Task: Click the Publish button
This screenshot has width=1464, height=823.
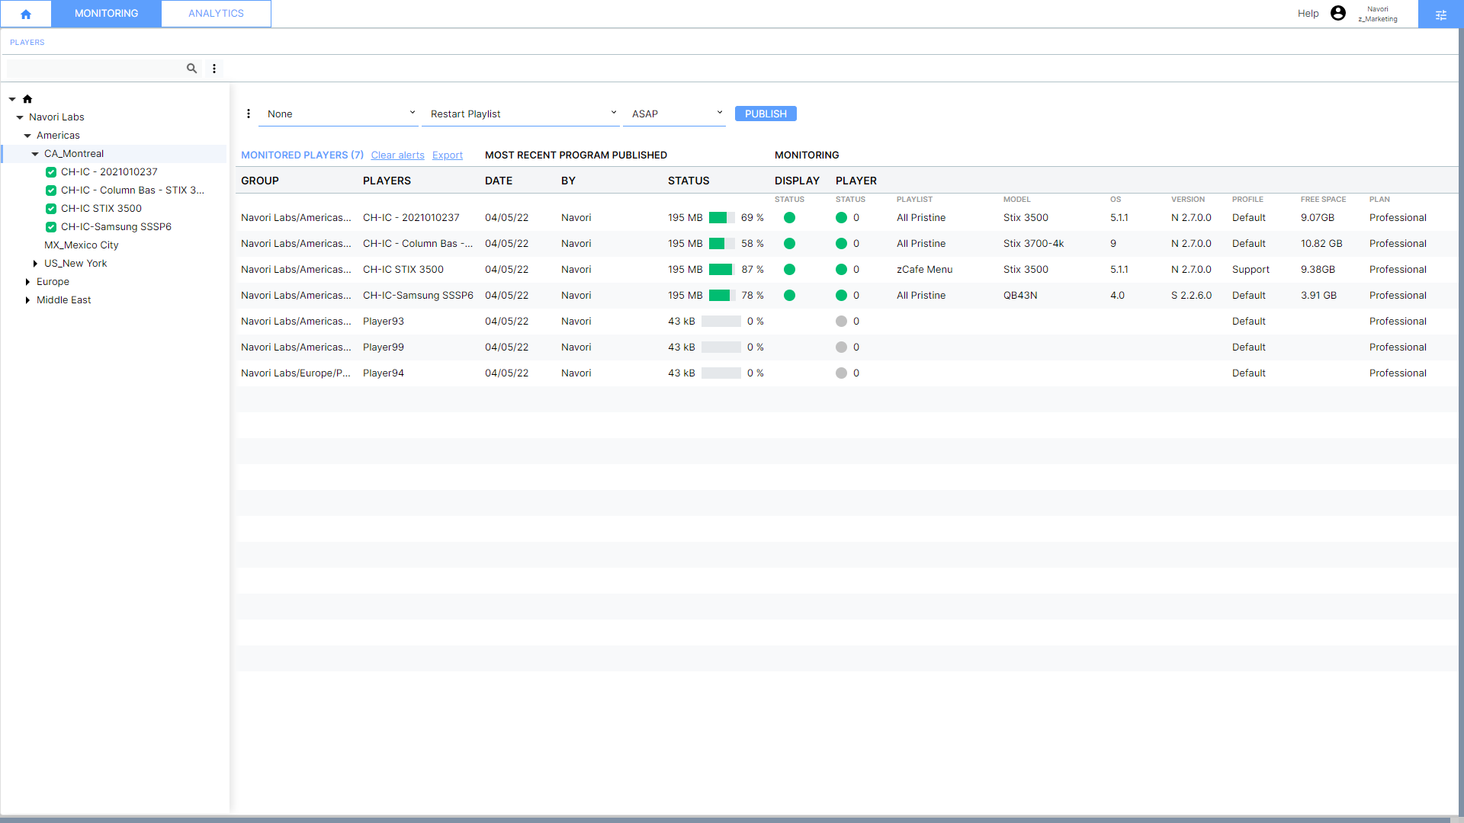Action: (765, 114)
